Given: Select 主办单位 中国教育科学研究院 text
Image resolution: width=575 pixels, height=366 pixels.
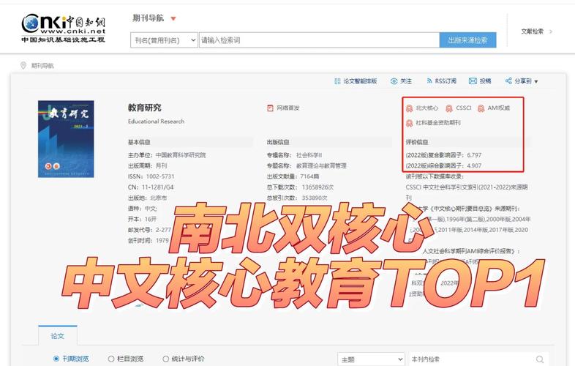Looking at the screenshot, I should (167, 155).
